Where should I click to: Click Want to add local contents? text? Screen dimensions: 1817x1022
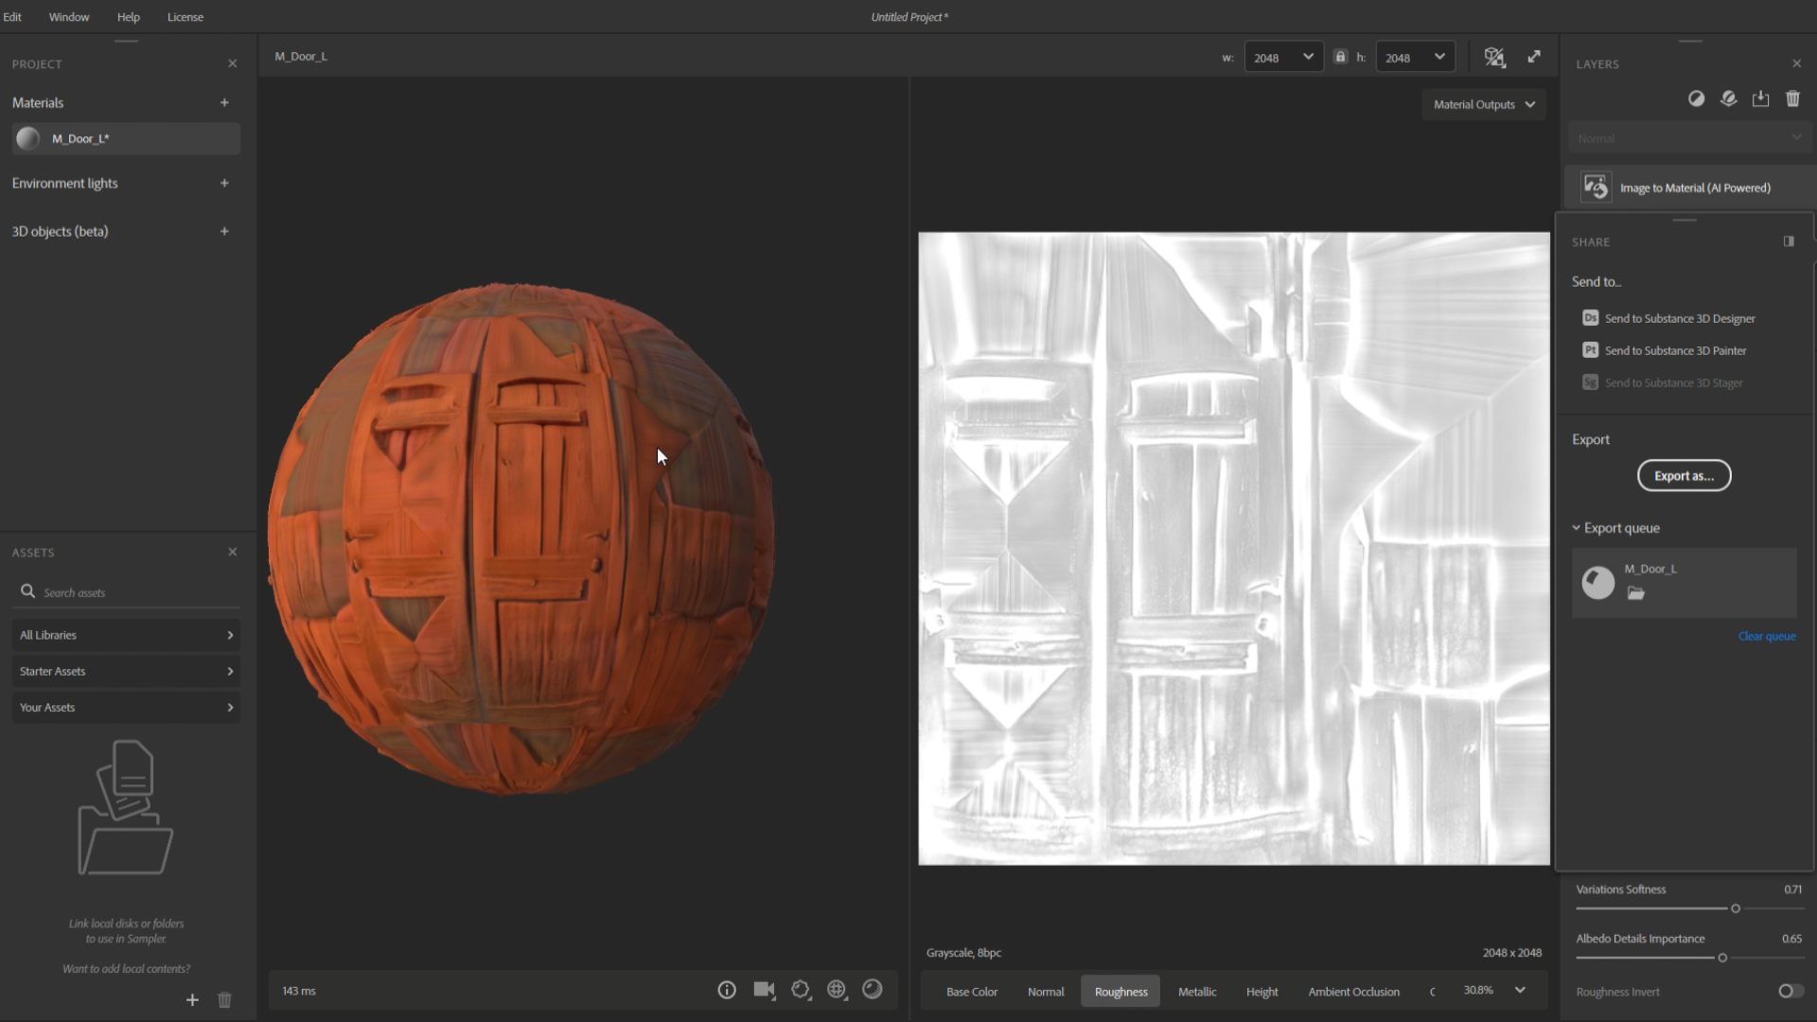126,968
